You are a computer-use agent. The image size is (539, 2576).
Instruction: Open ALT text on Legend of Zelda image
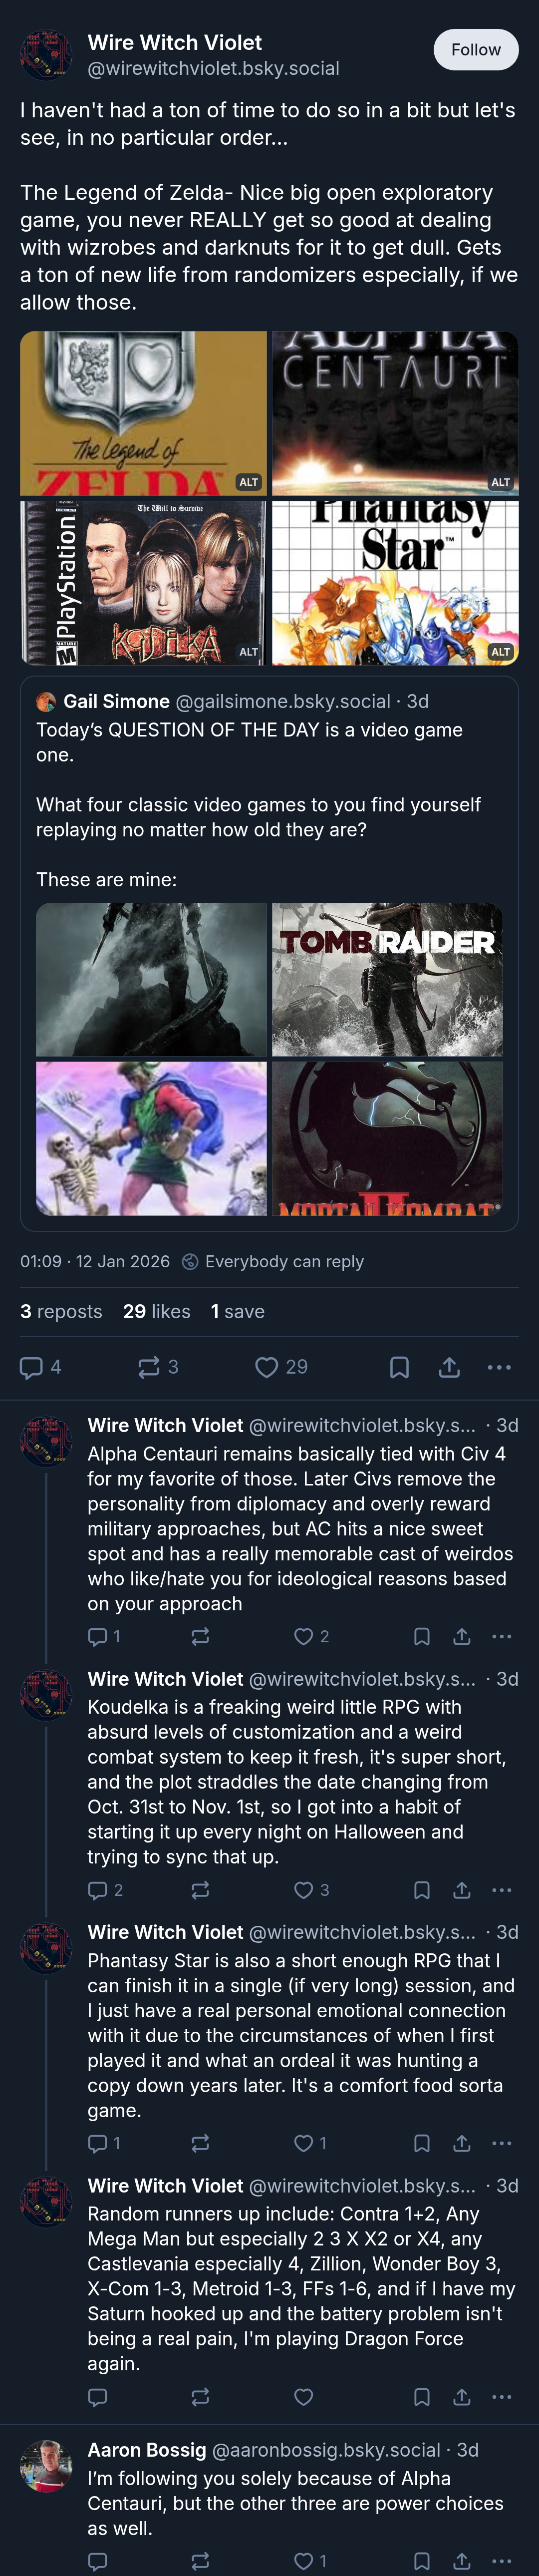[x=248, y=482]
